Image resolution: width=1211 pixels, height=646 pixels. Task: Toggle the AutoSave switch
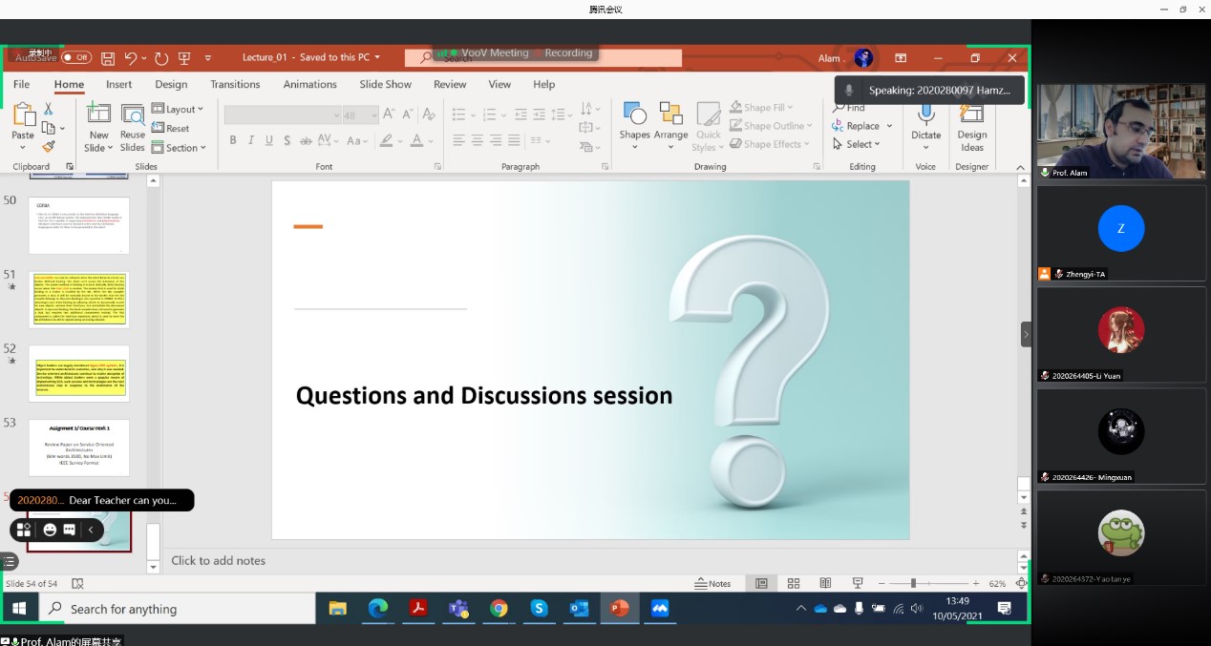point(76,58)
